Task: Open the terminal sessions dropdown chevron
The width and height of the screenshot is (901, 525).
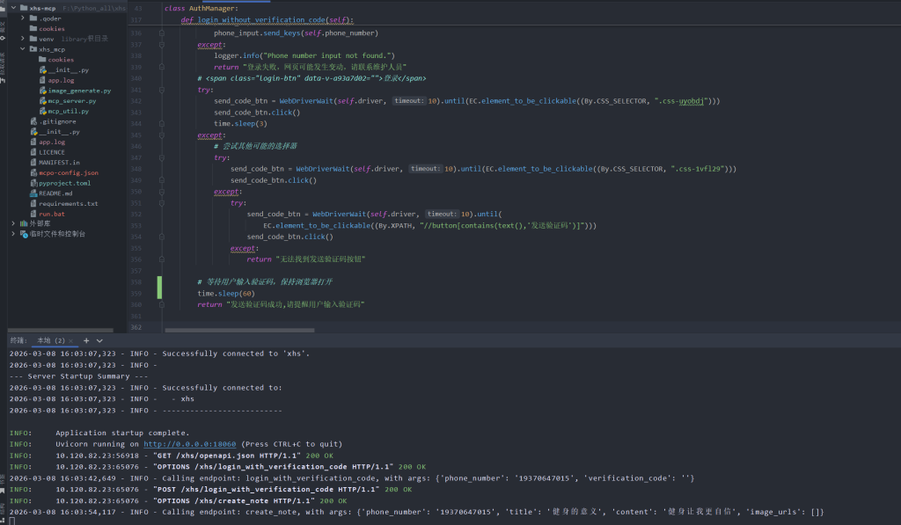Action: [99, 340]
